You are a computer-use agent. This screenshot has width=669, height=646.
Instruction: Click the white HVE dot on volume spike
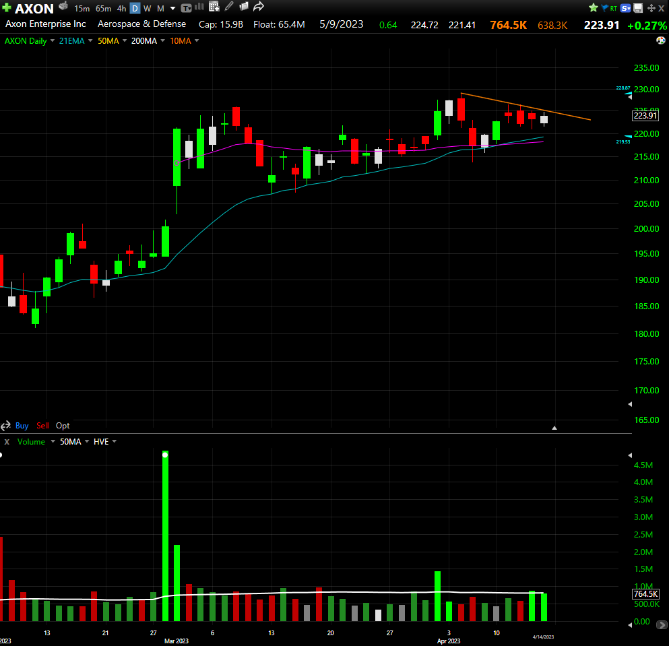(x=165, y=455)
